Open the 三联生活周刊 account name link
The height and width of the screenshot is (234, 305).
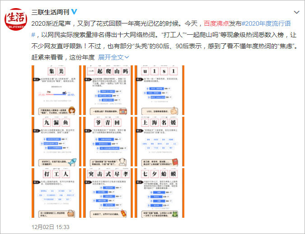click(x=50, y=12)
